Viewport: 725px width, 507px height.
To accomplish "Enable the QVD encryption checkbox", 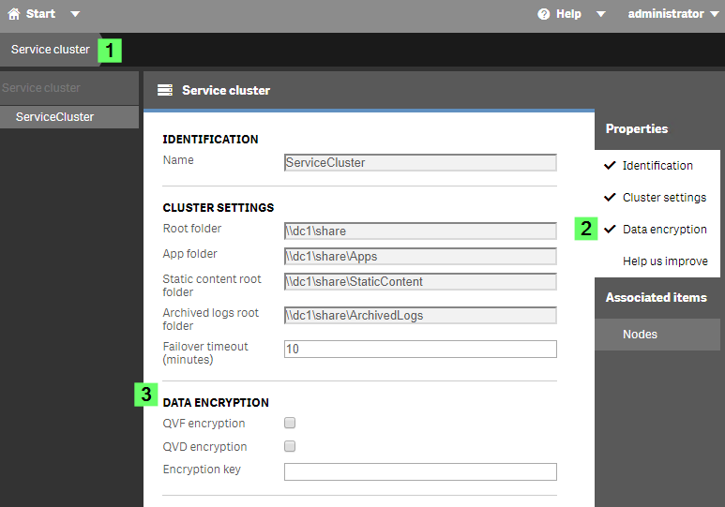I will 290,447.
